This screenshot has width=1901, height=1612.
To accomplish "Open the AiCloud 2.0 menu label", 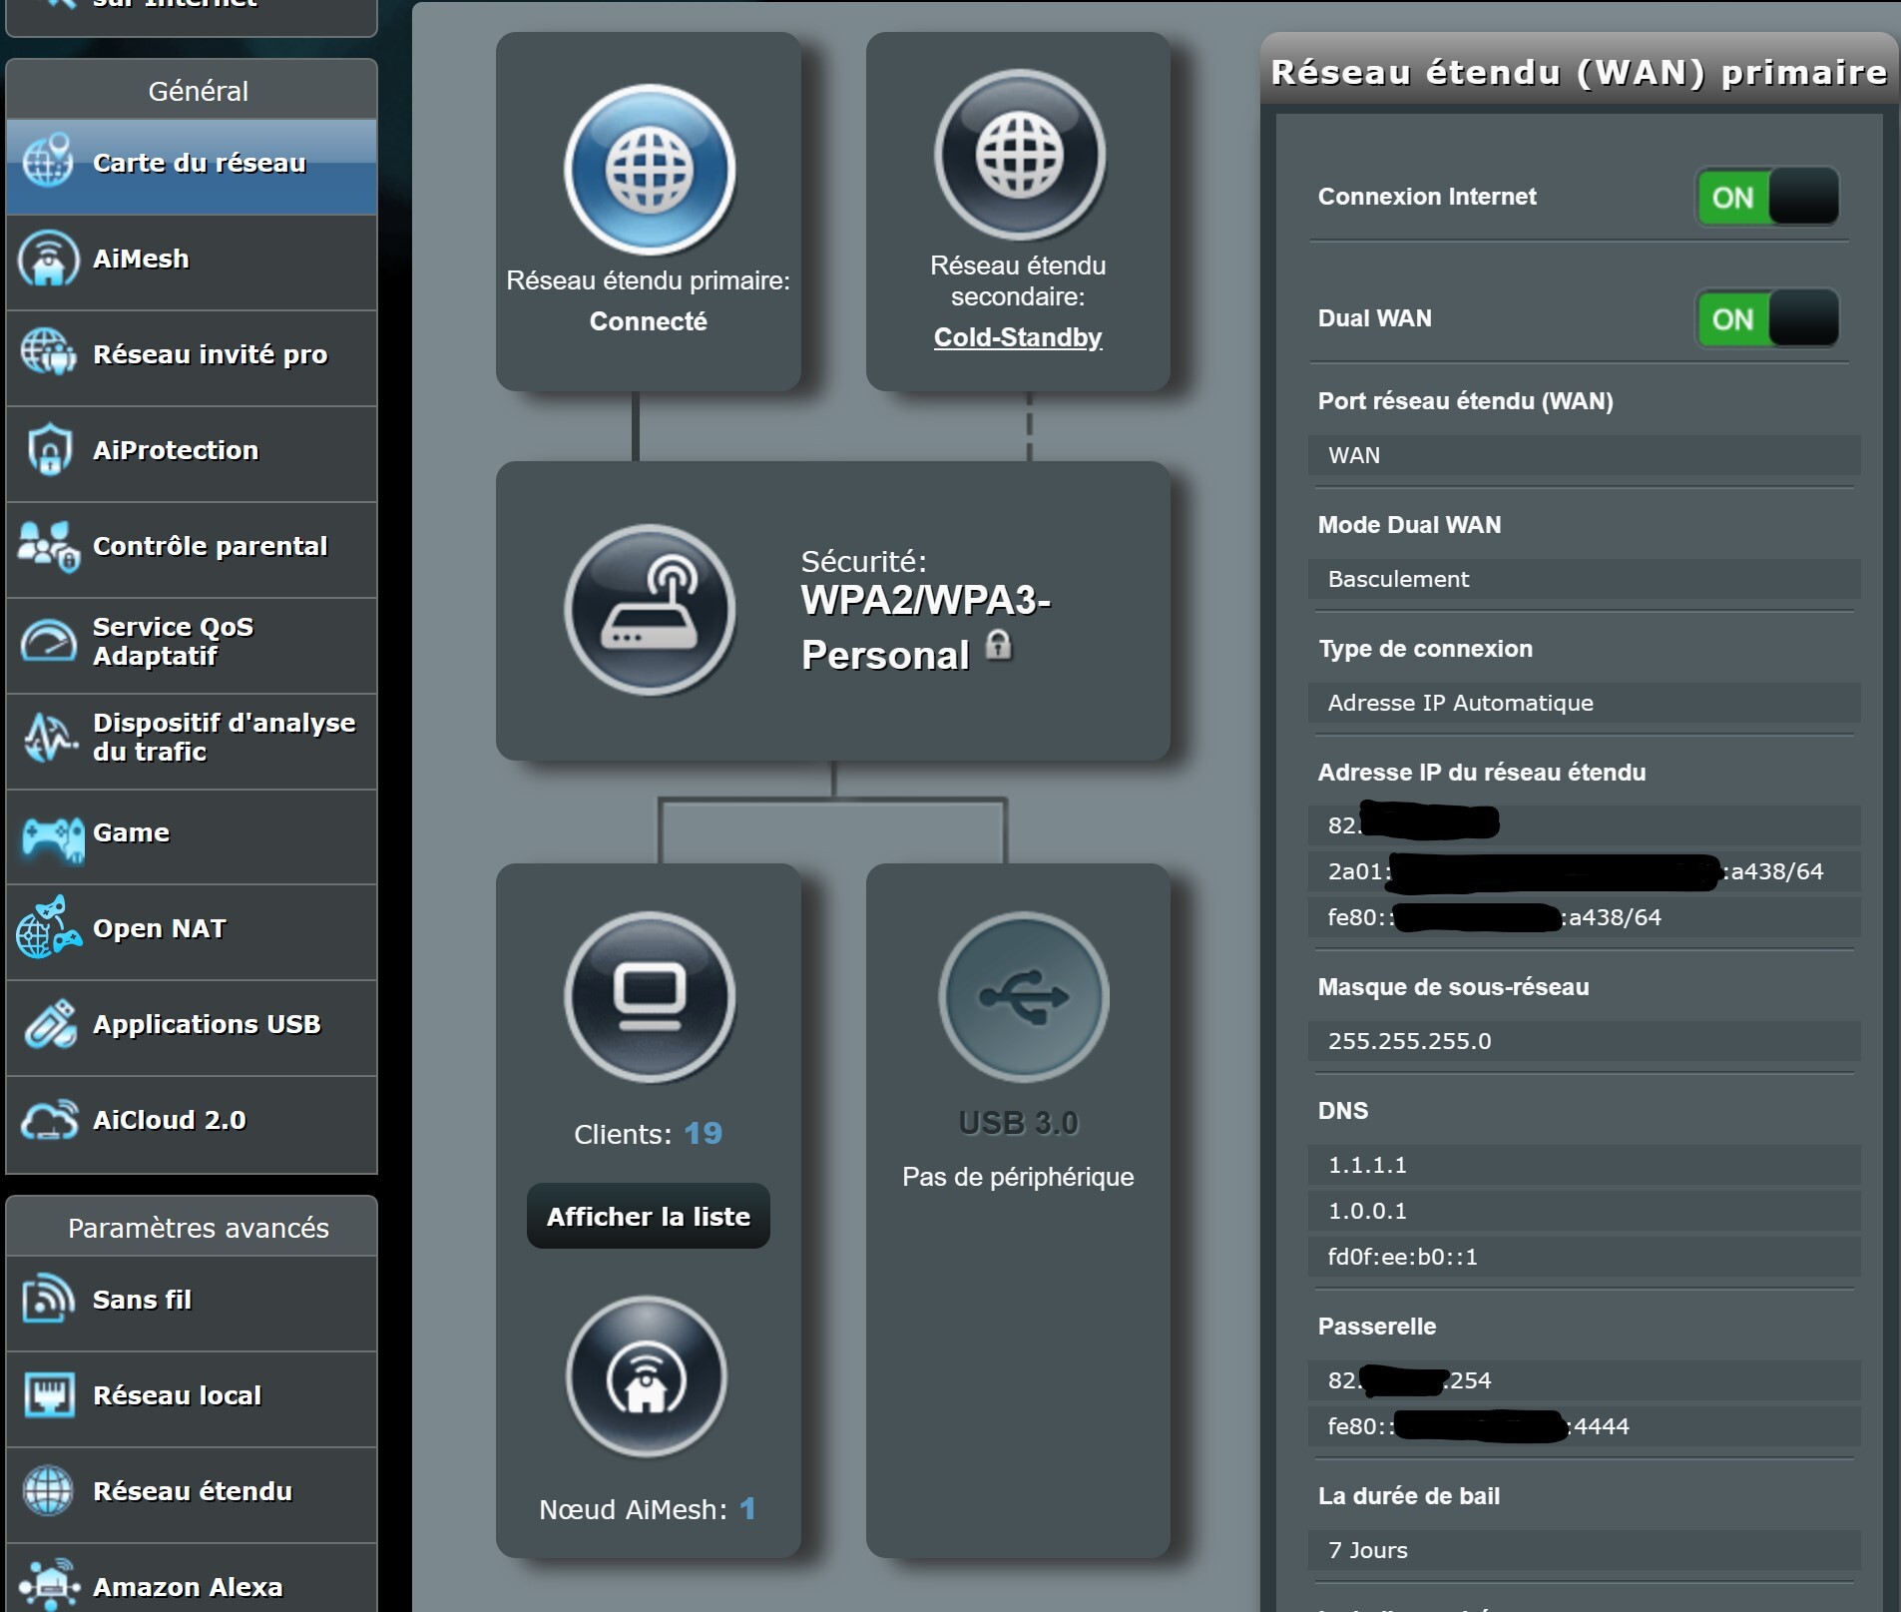I will [x=170, y=1120].
